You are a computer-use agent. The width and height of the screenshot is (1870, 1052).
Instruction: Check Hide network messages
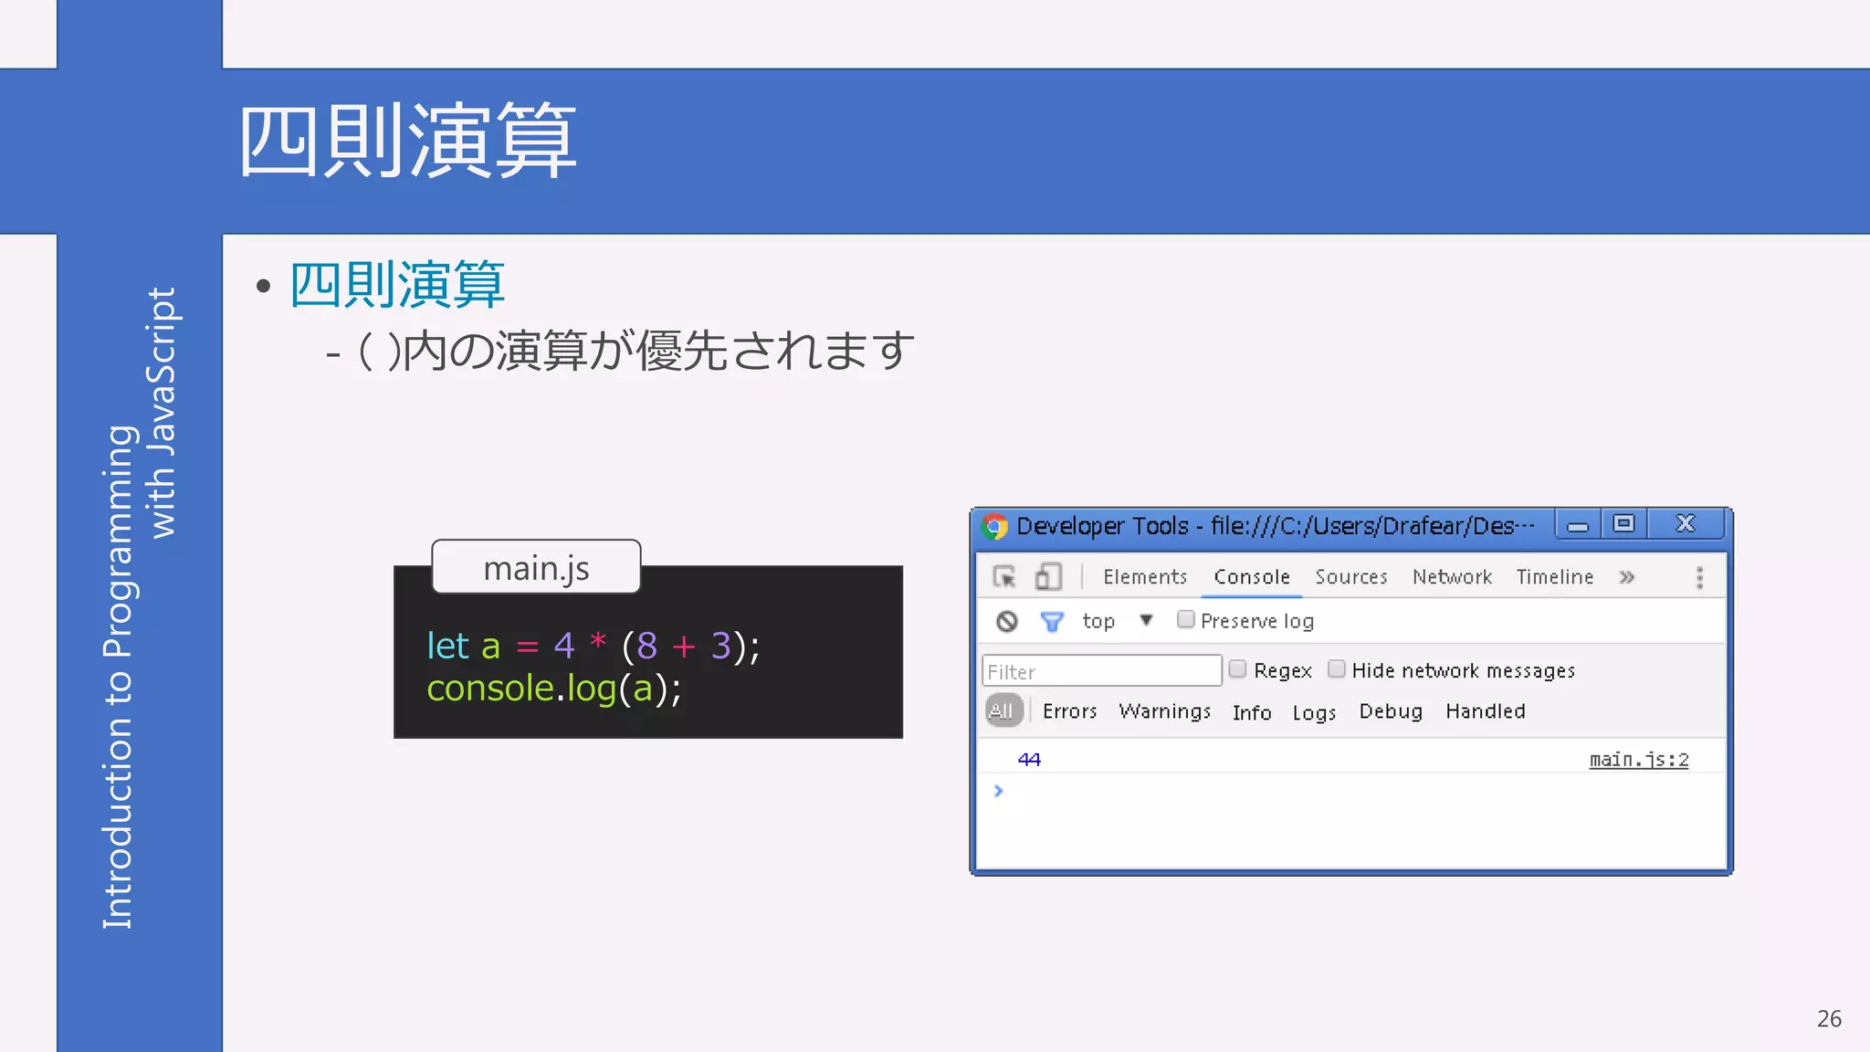[1336, 668]
